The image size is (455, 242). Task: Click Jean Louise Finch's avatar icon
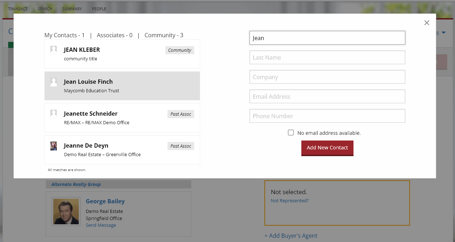(54, 82)
